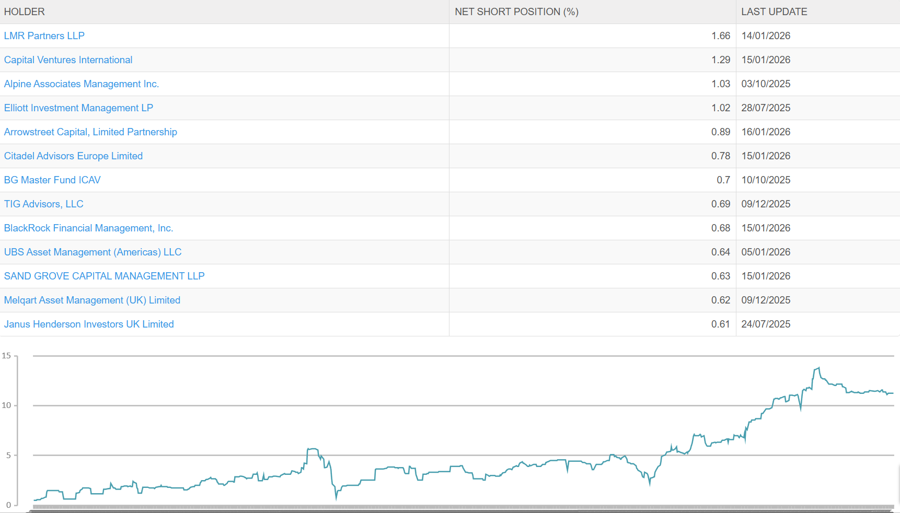Open the LMR Partners LLP holder page
Viewport: 900px width, 513px height.
coord(44,36)
